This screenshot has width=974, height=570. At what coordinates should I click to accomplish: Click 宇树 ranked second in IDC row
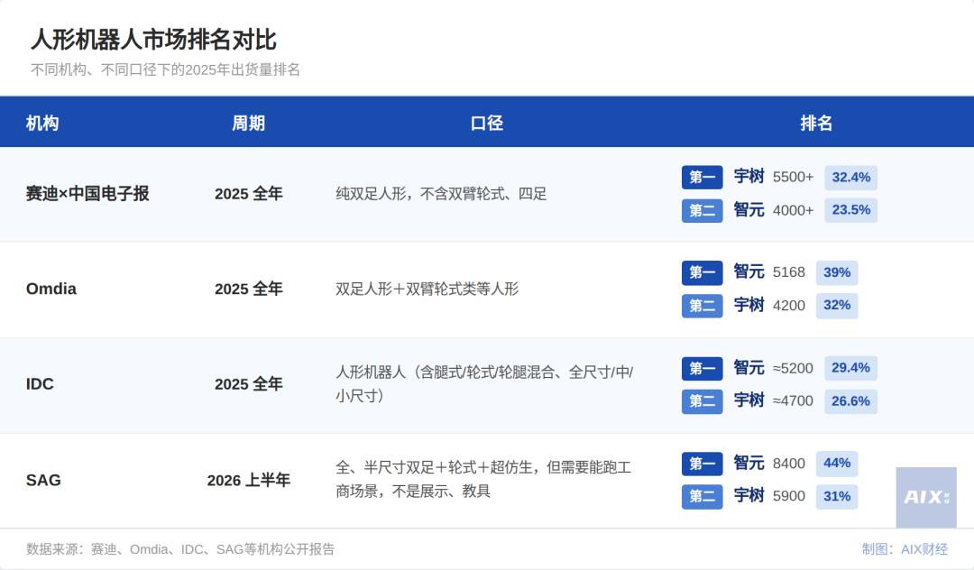point(749,400)
